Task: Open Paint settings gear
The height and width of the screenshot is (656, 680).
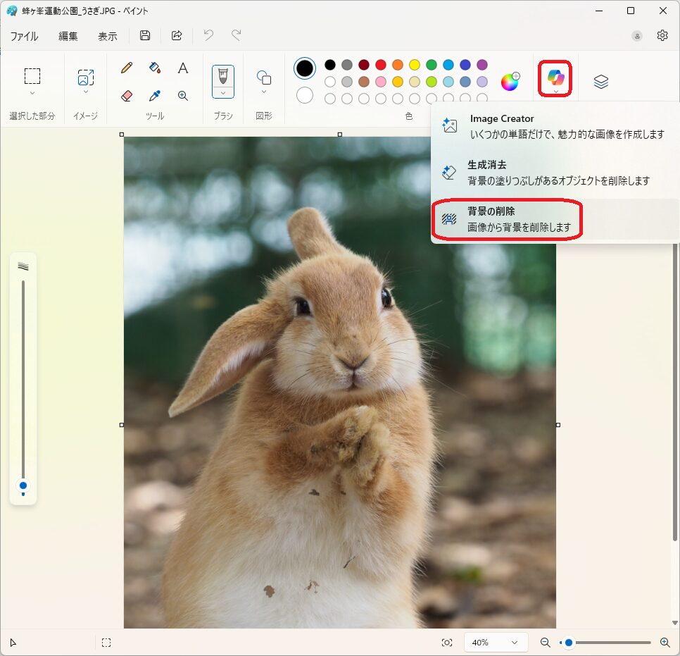Action: 662,35
